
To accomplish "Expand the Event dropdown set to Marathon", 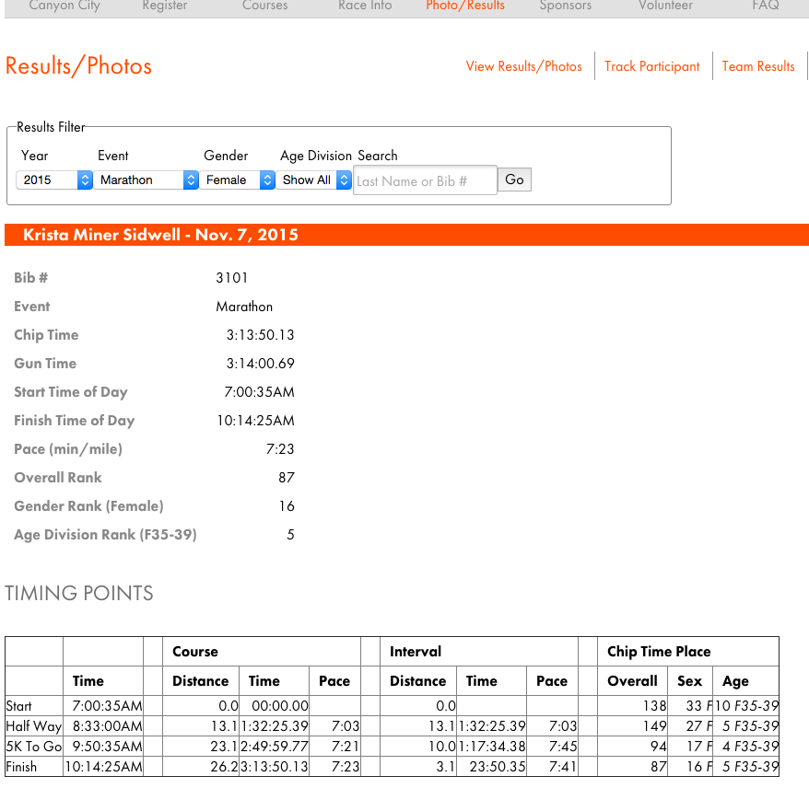I will coord(147,180).
